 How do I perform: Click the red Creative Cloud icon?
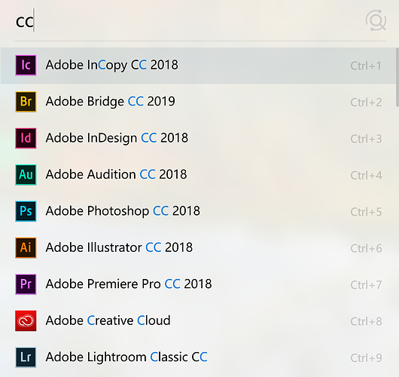point(26,320)
